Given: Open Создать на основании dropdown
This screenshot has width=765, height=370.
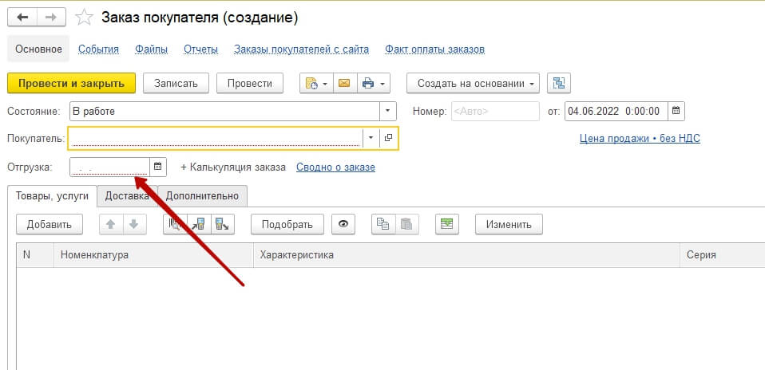Looking at the screenshot, I should (x=473, y=84).
